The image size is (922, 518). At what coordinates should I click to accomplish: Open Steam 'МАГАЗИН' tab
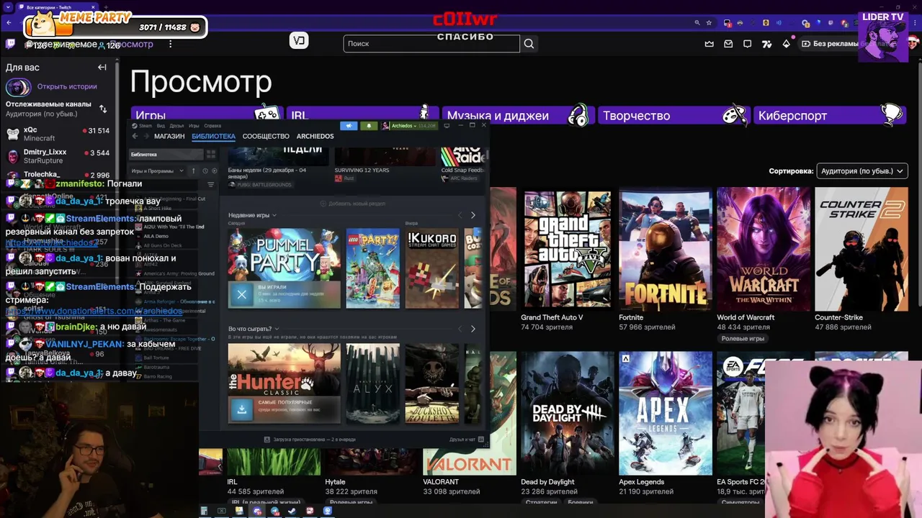(x=169, y=136)
